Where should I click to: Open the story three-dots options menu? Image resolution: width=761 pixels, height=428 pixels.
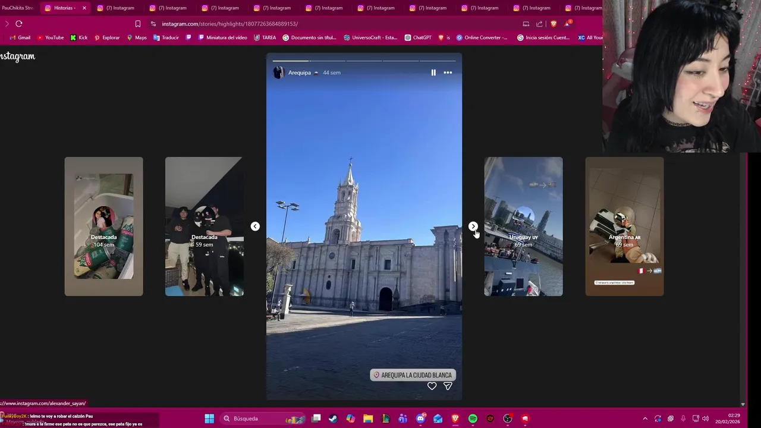[x=448, y=73]
